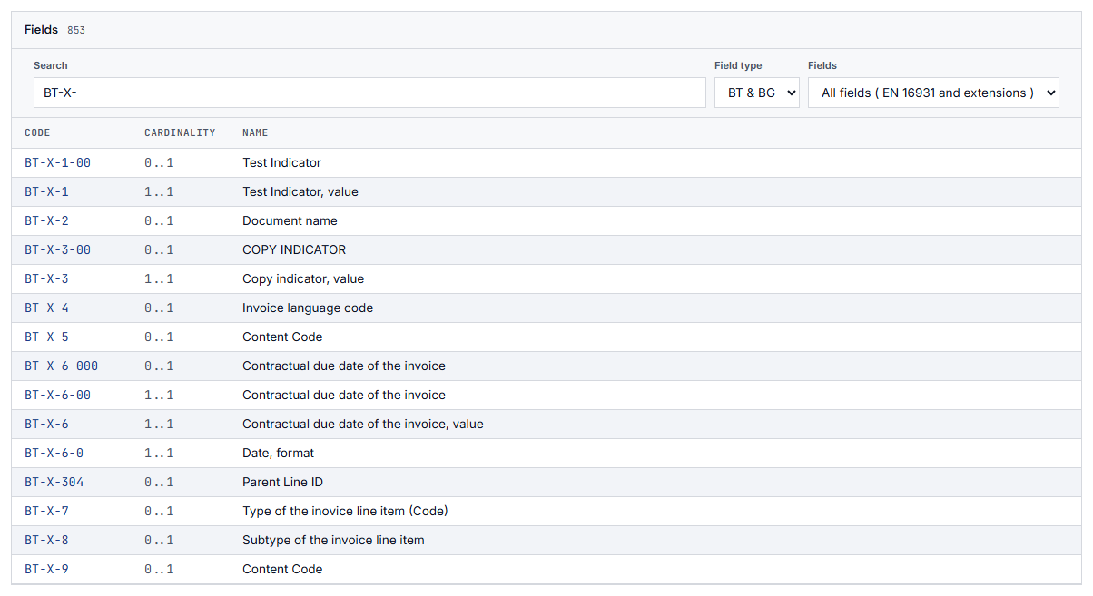1093x596 pixels.
Task: Open field code BT-X-9
Action: point(46,570)
